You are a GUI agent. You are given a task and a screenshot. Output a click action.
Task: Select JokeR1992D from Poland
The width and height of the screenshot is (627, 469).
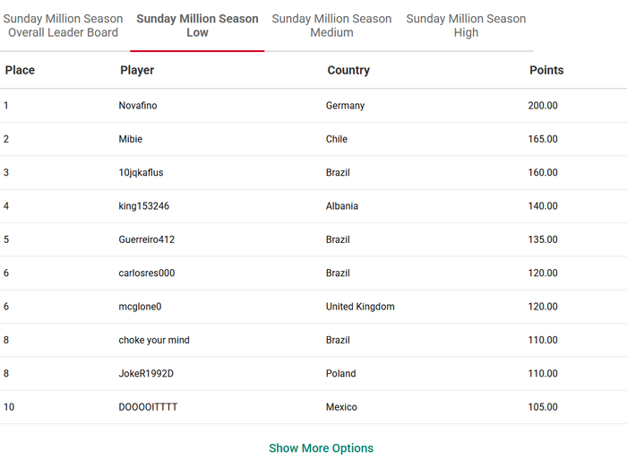[146, 374]
